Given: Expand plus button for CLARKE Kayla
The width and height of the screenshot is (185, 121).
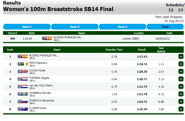Looking at the screenshot, I should (x=181, y=109).
